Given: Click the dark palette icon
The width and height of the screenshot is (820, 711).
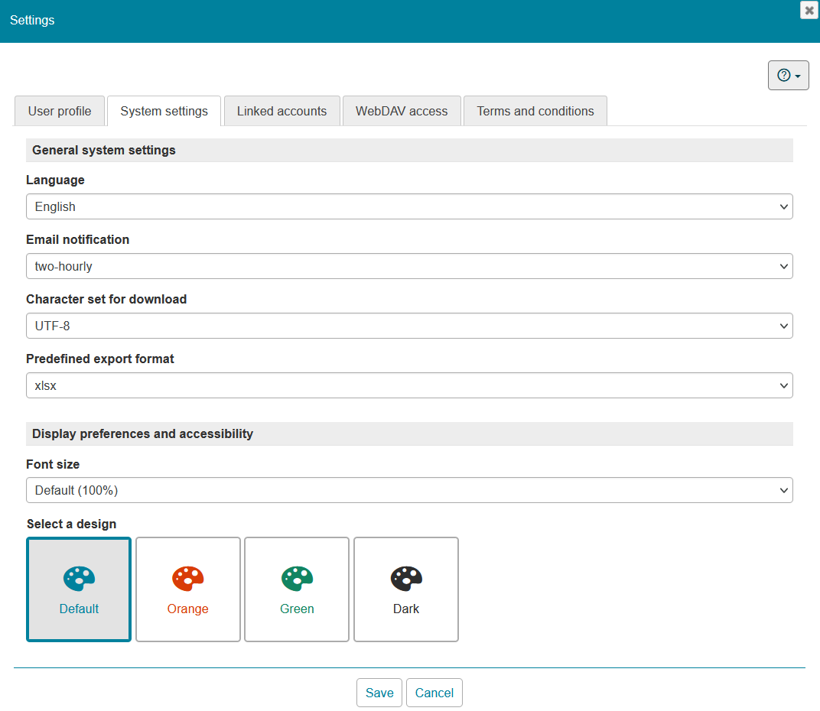Looking at the screenshot, I should click(x=406, y=579).
